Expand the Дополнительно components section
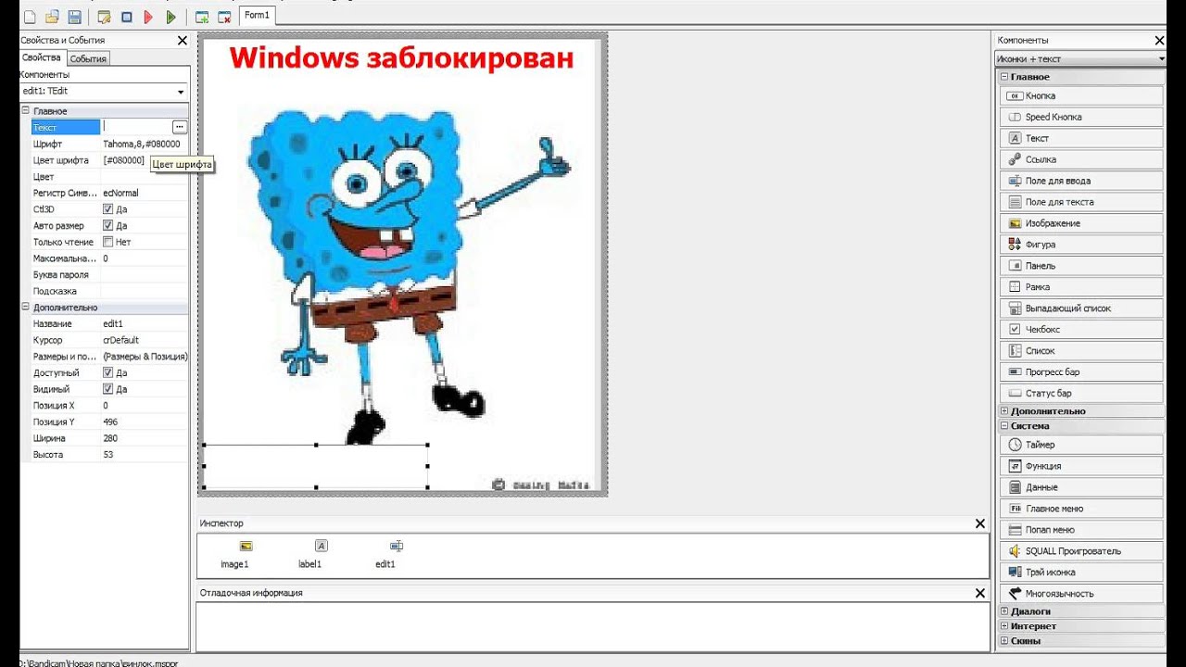The height and width of the screenshot is (667, 1186). pyautogui.click(x=1004, y=411)
